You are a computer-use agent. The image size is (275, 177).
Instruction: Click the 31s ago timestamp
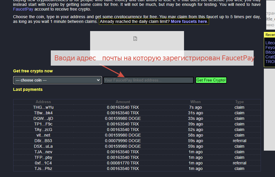point(195,113)
